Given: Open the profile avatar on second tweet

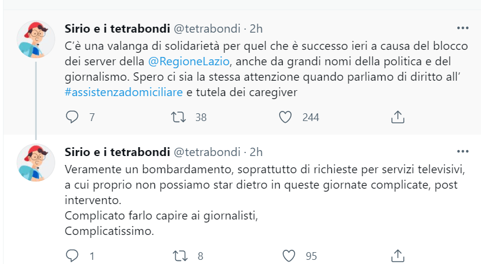Looking at the screenshot, I should tap(36, 163).
